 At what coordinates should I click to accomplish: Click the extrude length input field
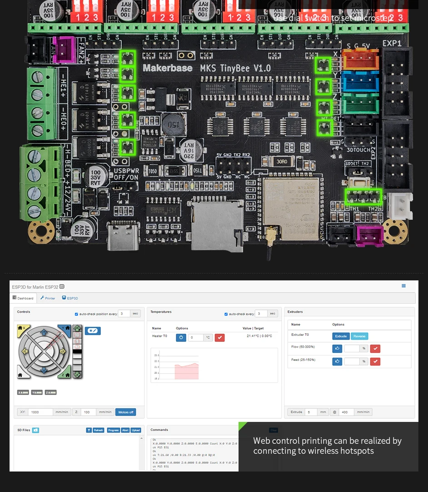[311, 412]
